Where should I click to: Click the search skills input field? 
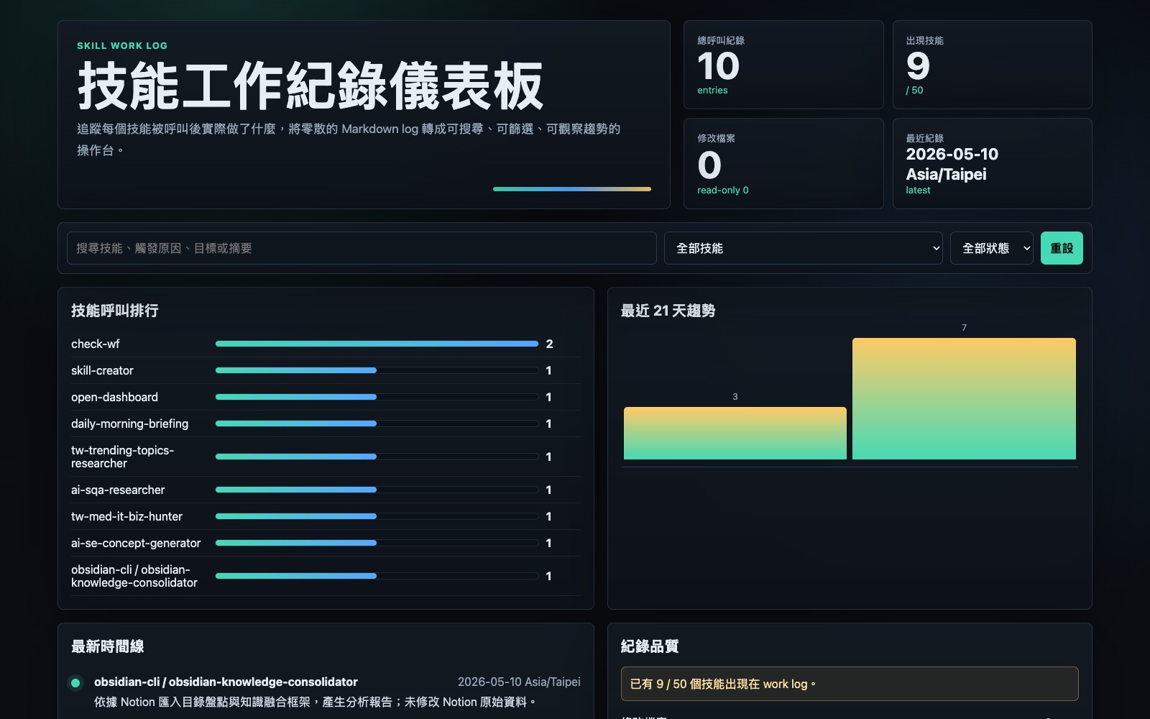click(x=362, y=248)
